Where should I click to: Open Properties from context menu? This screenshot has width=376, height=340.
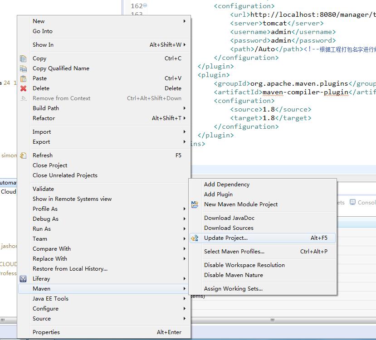[x=104, y=332]
